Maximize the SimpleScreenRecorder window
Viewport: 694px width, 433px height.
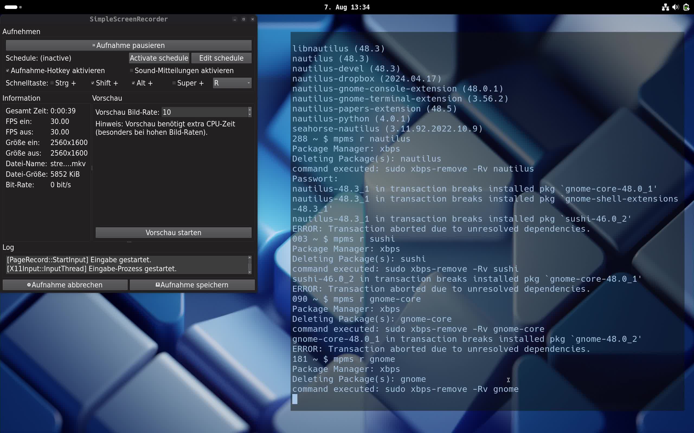pyautogui.click(x=243, y=19)
